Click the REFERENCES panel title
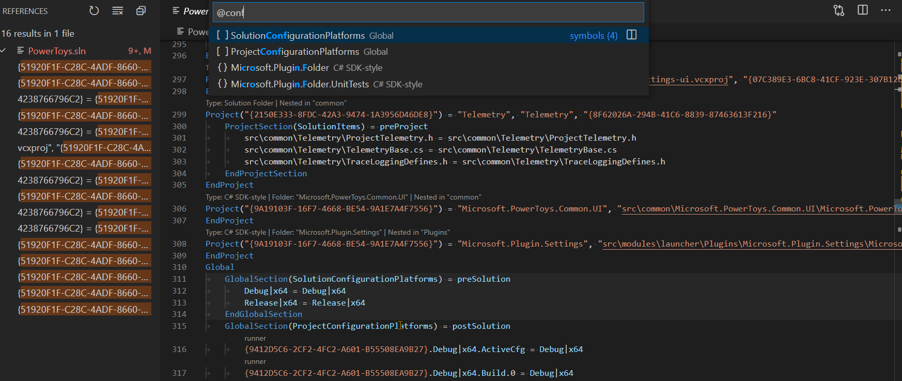This screenshot has width=902, height=381. tap(25, 11)
